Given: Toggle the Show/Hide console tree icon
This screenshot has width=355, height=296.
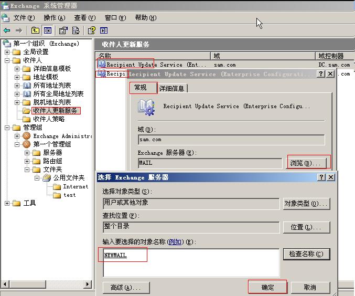Looking at the screenshot, I should point(48,30).
